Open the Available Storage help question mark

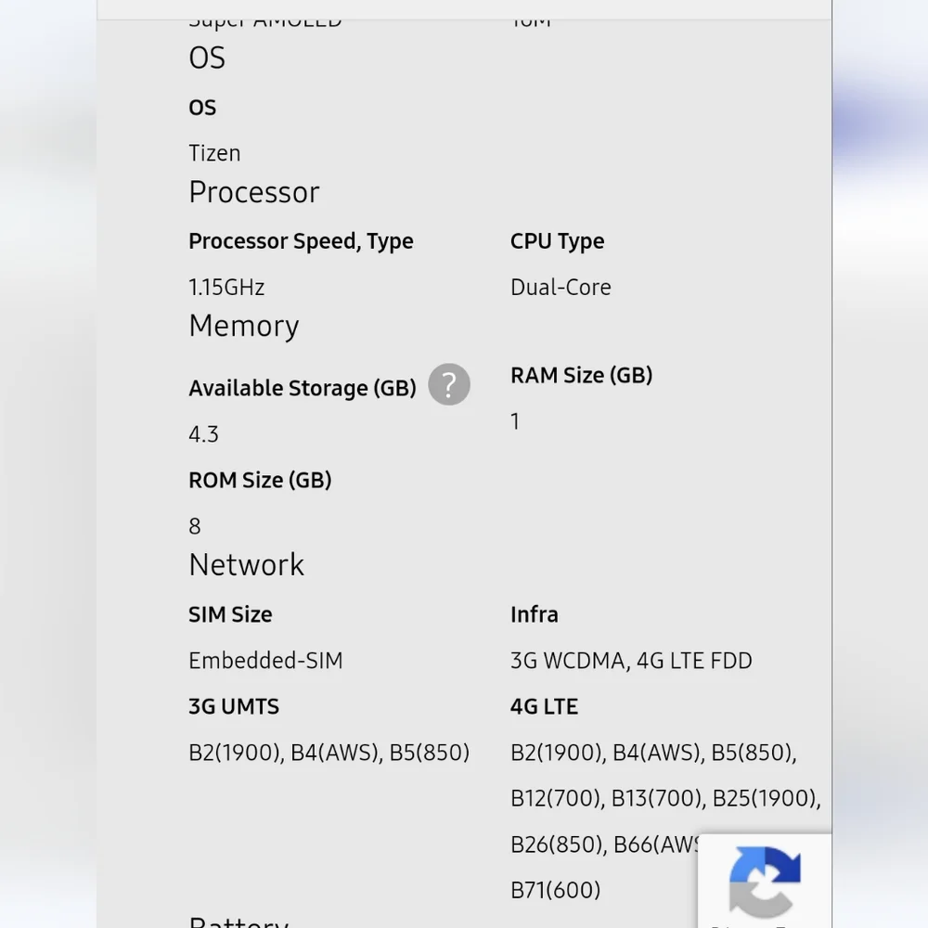coord(449,385)
